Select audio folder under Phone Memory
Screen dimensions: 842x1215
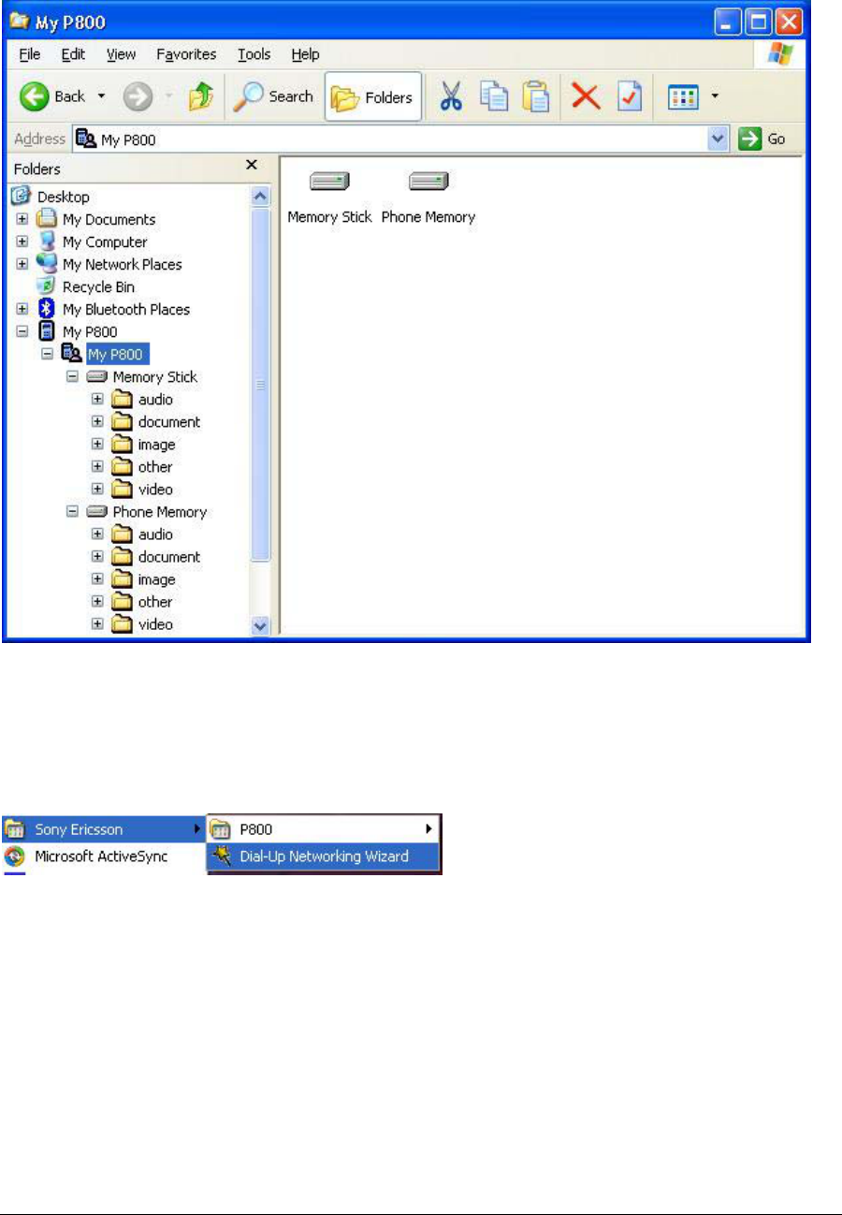pos(155,534)
